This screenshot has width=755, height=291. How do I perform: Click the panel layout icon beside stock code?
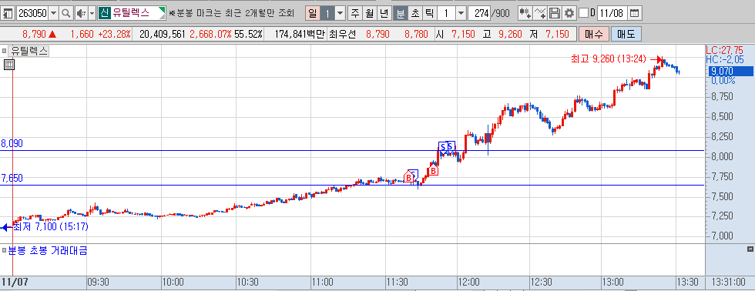8,13
